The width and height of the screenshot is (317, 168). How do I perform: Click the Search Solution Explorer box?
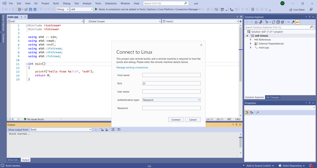pyautogui.click(x=277, y=27)
